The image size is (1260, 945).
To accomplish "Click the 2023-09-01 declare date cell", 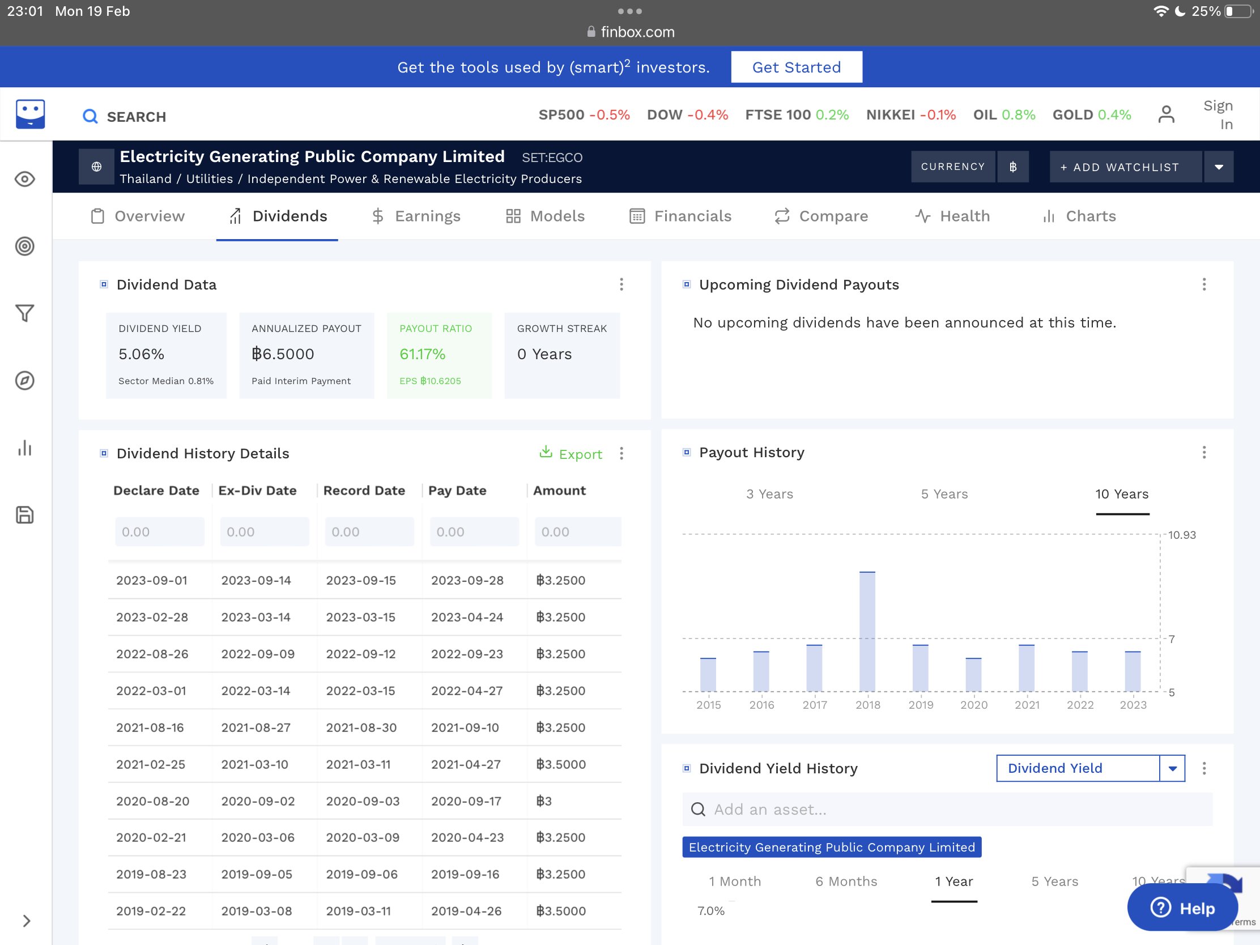I will click(151, 581).
